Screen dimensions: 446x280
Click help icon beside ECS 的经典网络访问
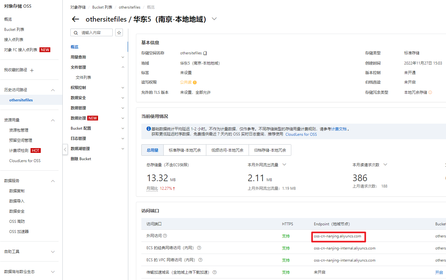click(x=199, y=248)
